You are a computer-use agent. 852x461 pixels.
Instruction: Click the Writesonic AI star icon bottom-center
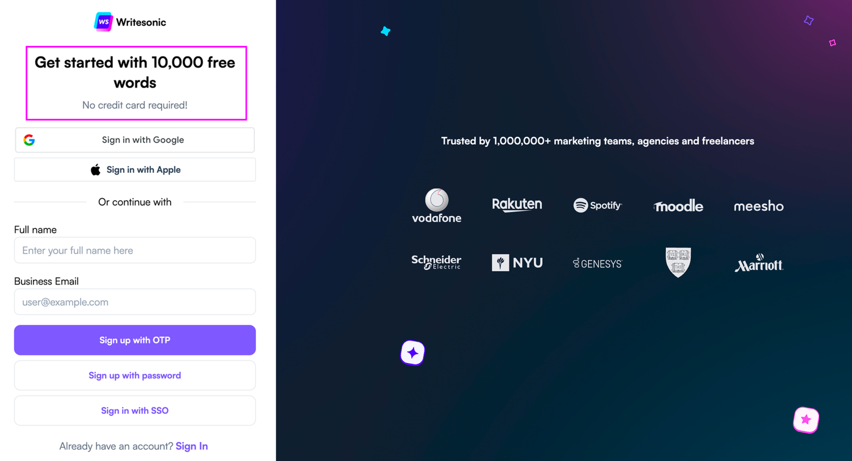point(412,352)
